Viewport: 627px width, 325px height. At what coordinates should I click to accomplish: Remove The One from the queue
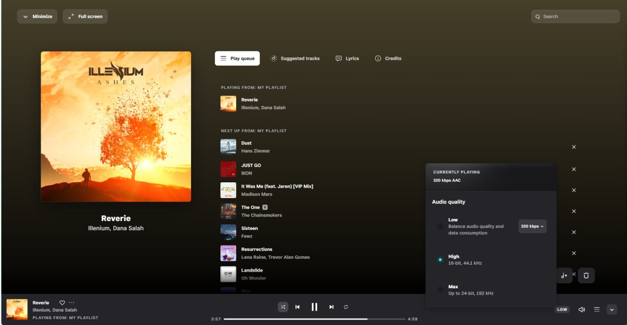click(574, 211)
